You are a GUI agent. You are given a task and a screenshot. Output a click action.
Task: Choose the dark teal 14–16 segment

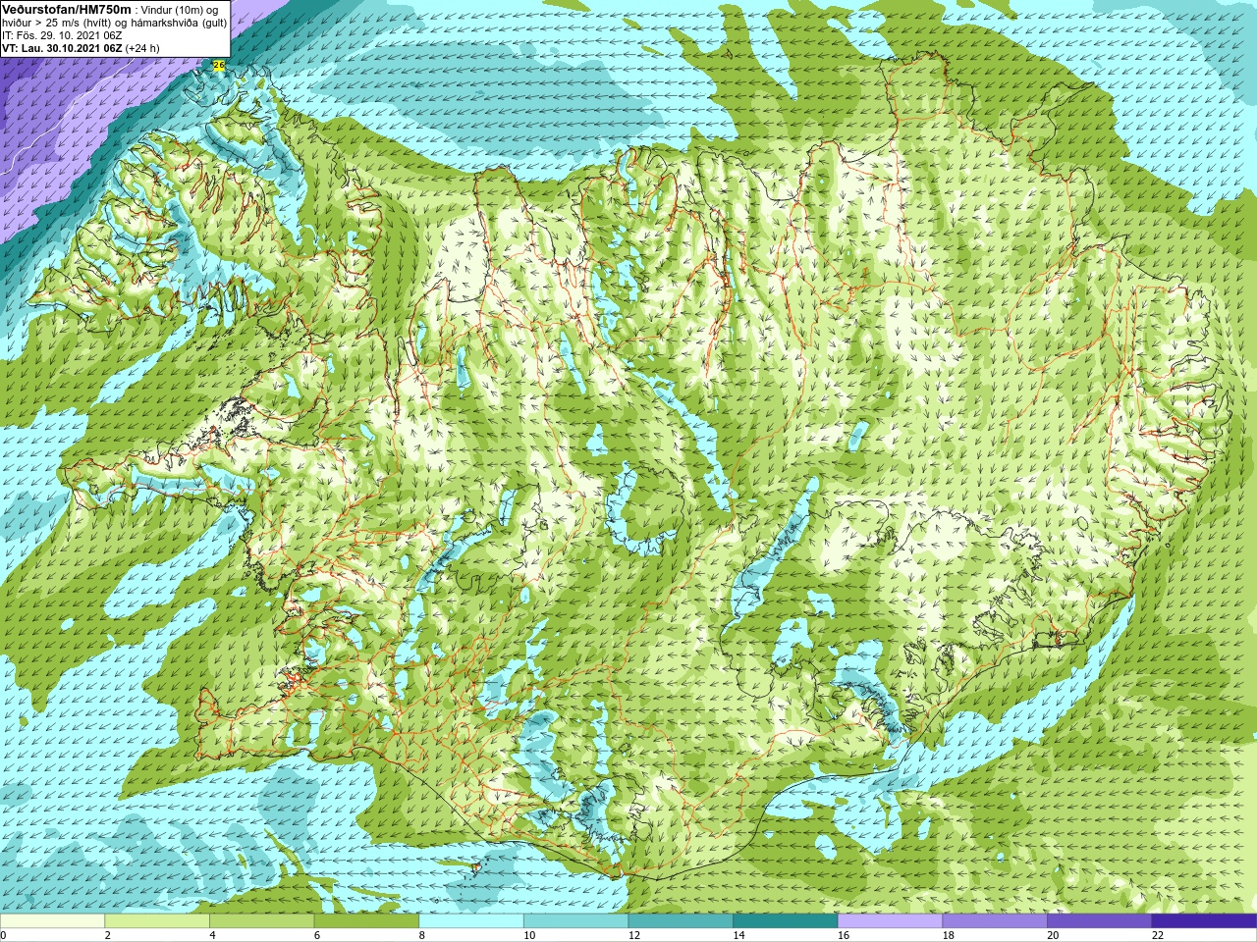point(786,921)
